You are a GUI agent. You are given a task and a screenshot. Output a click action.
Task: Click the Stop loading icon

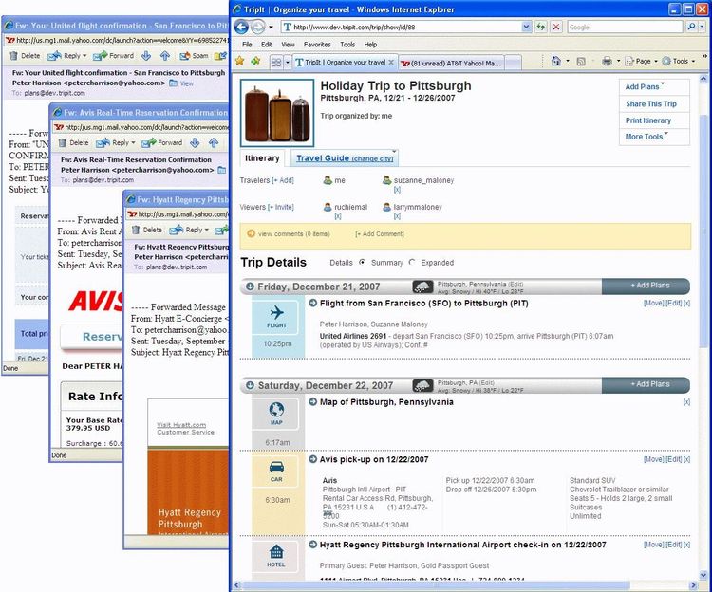click(x=555, y=28)
